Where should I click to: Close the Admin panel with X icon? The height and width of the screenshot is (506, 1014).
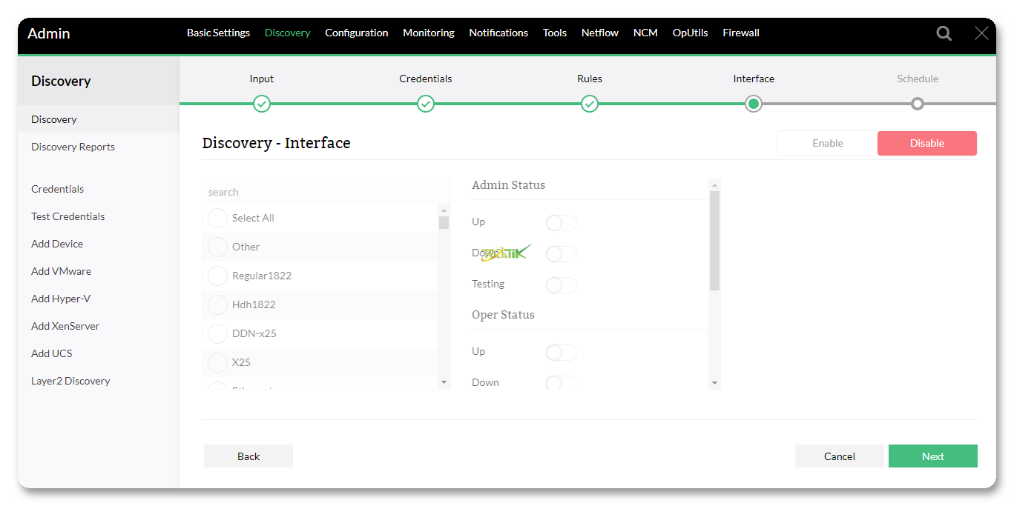(981, 33)
